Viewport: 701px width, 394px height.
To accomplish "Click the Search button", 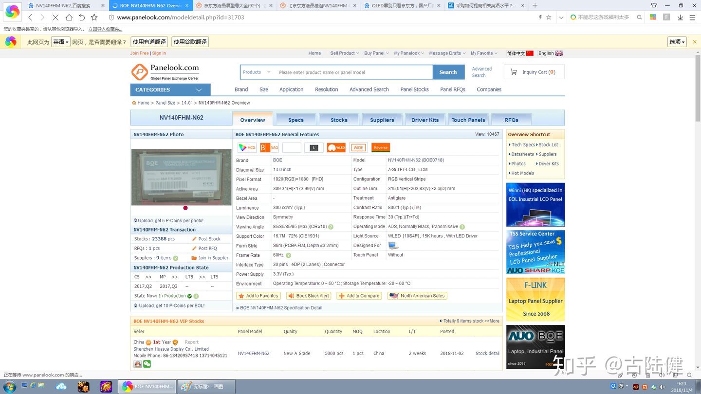I will 448,72.
